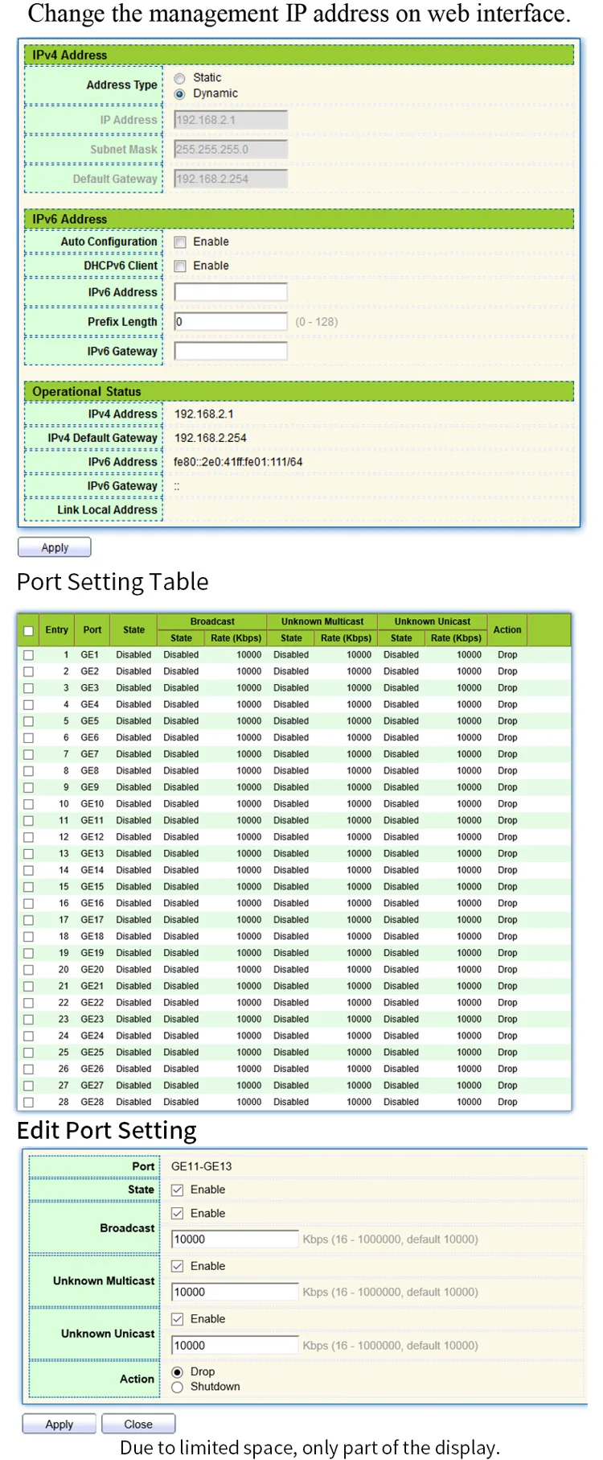The width and height of the screenshot is (603, 1460).
Task: Enable the DHCPv6 Client checkbox
Action: point(181,266)
